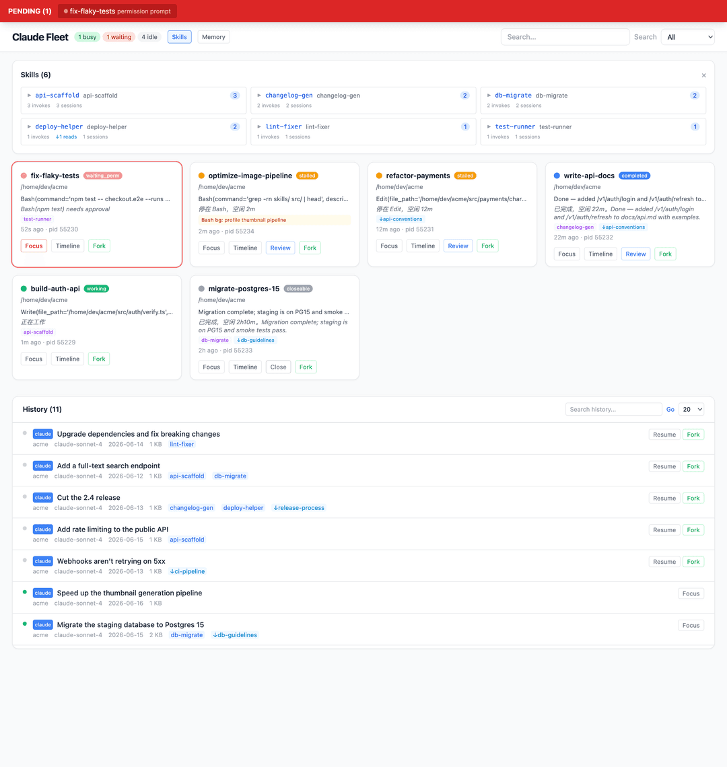Review the refactor-payments session

pyautogui.click(x=458, y=246)
